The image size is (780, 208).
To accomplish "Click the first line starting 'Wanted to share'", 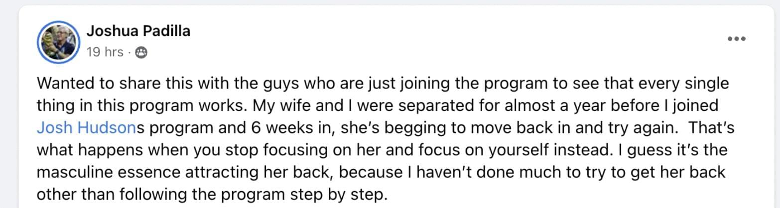I will tap(383, 84).
